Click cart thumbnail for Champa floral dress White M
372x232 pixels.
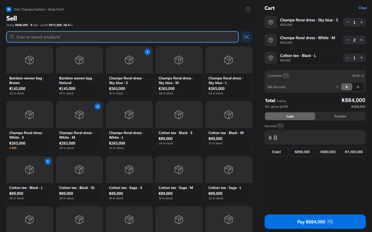[271, 40]
